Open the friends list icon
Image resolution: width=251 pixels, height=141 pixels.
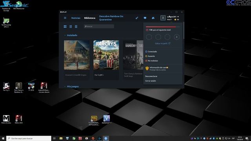[x=153, y=18]
